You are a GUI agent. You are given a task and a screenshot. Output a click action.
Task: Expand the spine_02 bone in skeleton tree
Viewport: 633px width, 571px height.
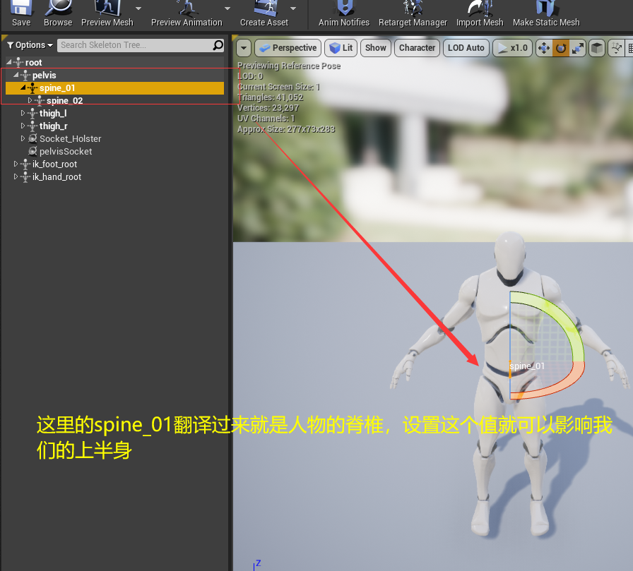(28, 100)
